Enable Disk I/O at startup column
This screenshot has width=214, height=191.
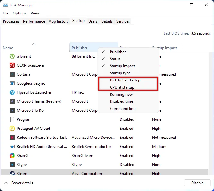128,80
